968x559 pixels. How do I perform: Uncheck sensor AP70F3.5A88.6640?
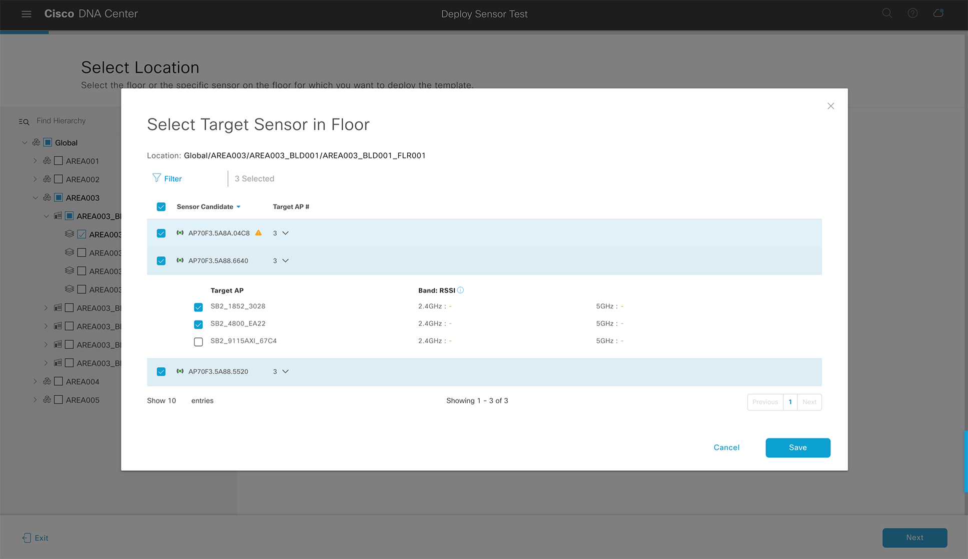coord(161,261)
